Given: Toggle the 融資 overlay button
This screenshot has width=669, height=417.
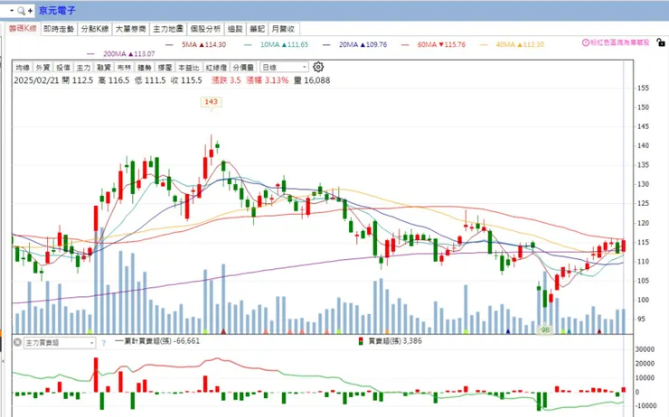Looking at the screenshot, I should point(104,68).
